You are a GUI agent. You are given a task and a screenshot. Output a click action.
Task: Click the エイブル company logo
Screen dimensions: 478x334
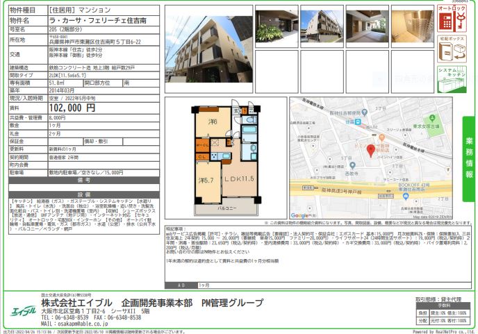click(24, 311)
